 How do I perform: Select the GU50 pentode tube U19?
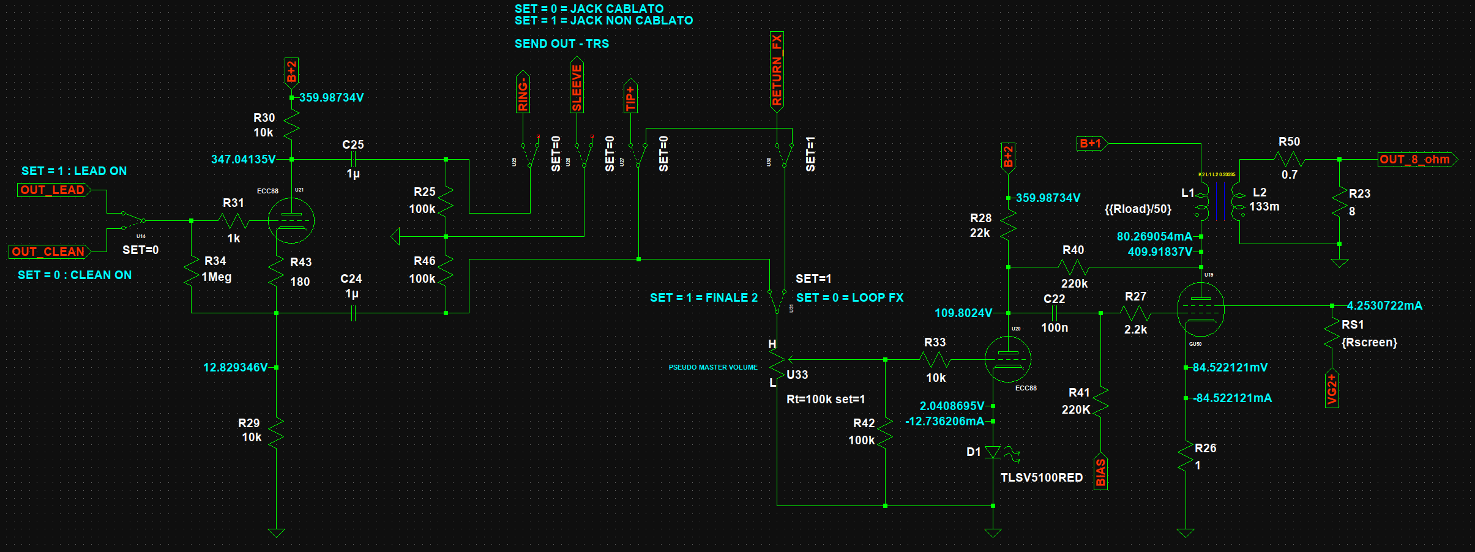click(x=1200, y=310)
